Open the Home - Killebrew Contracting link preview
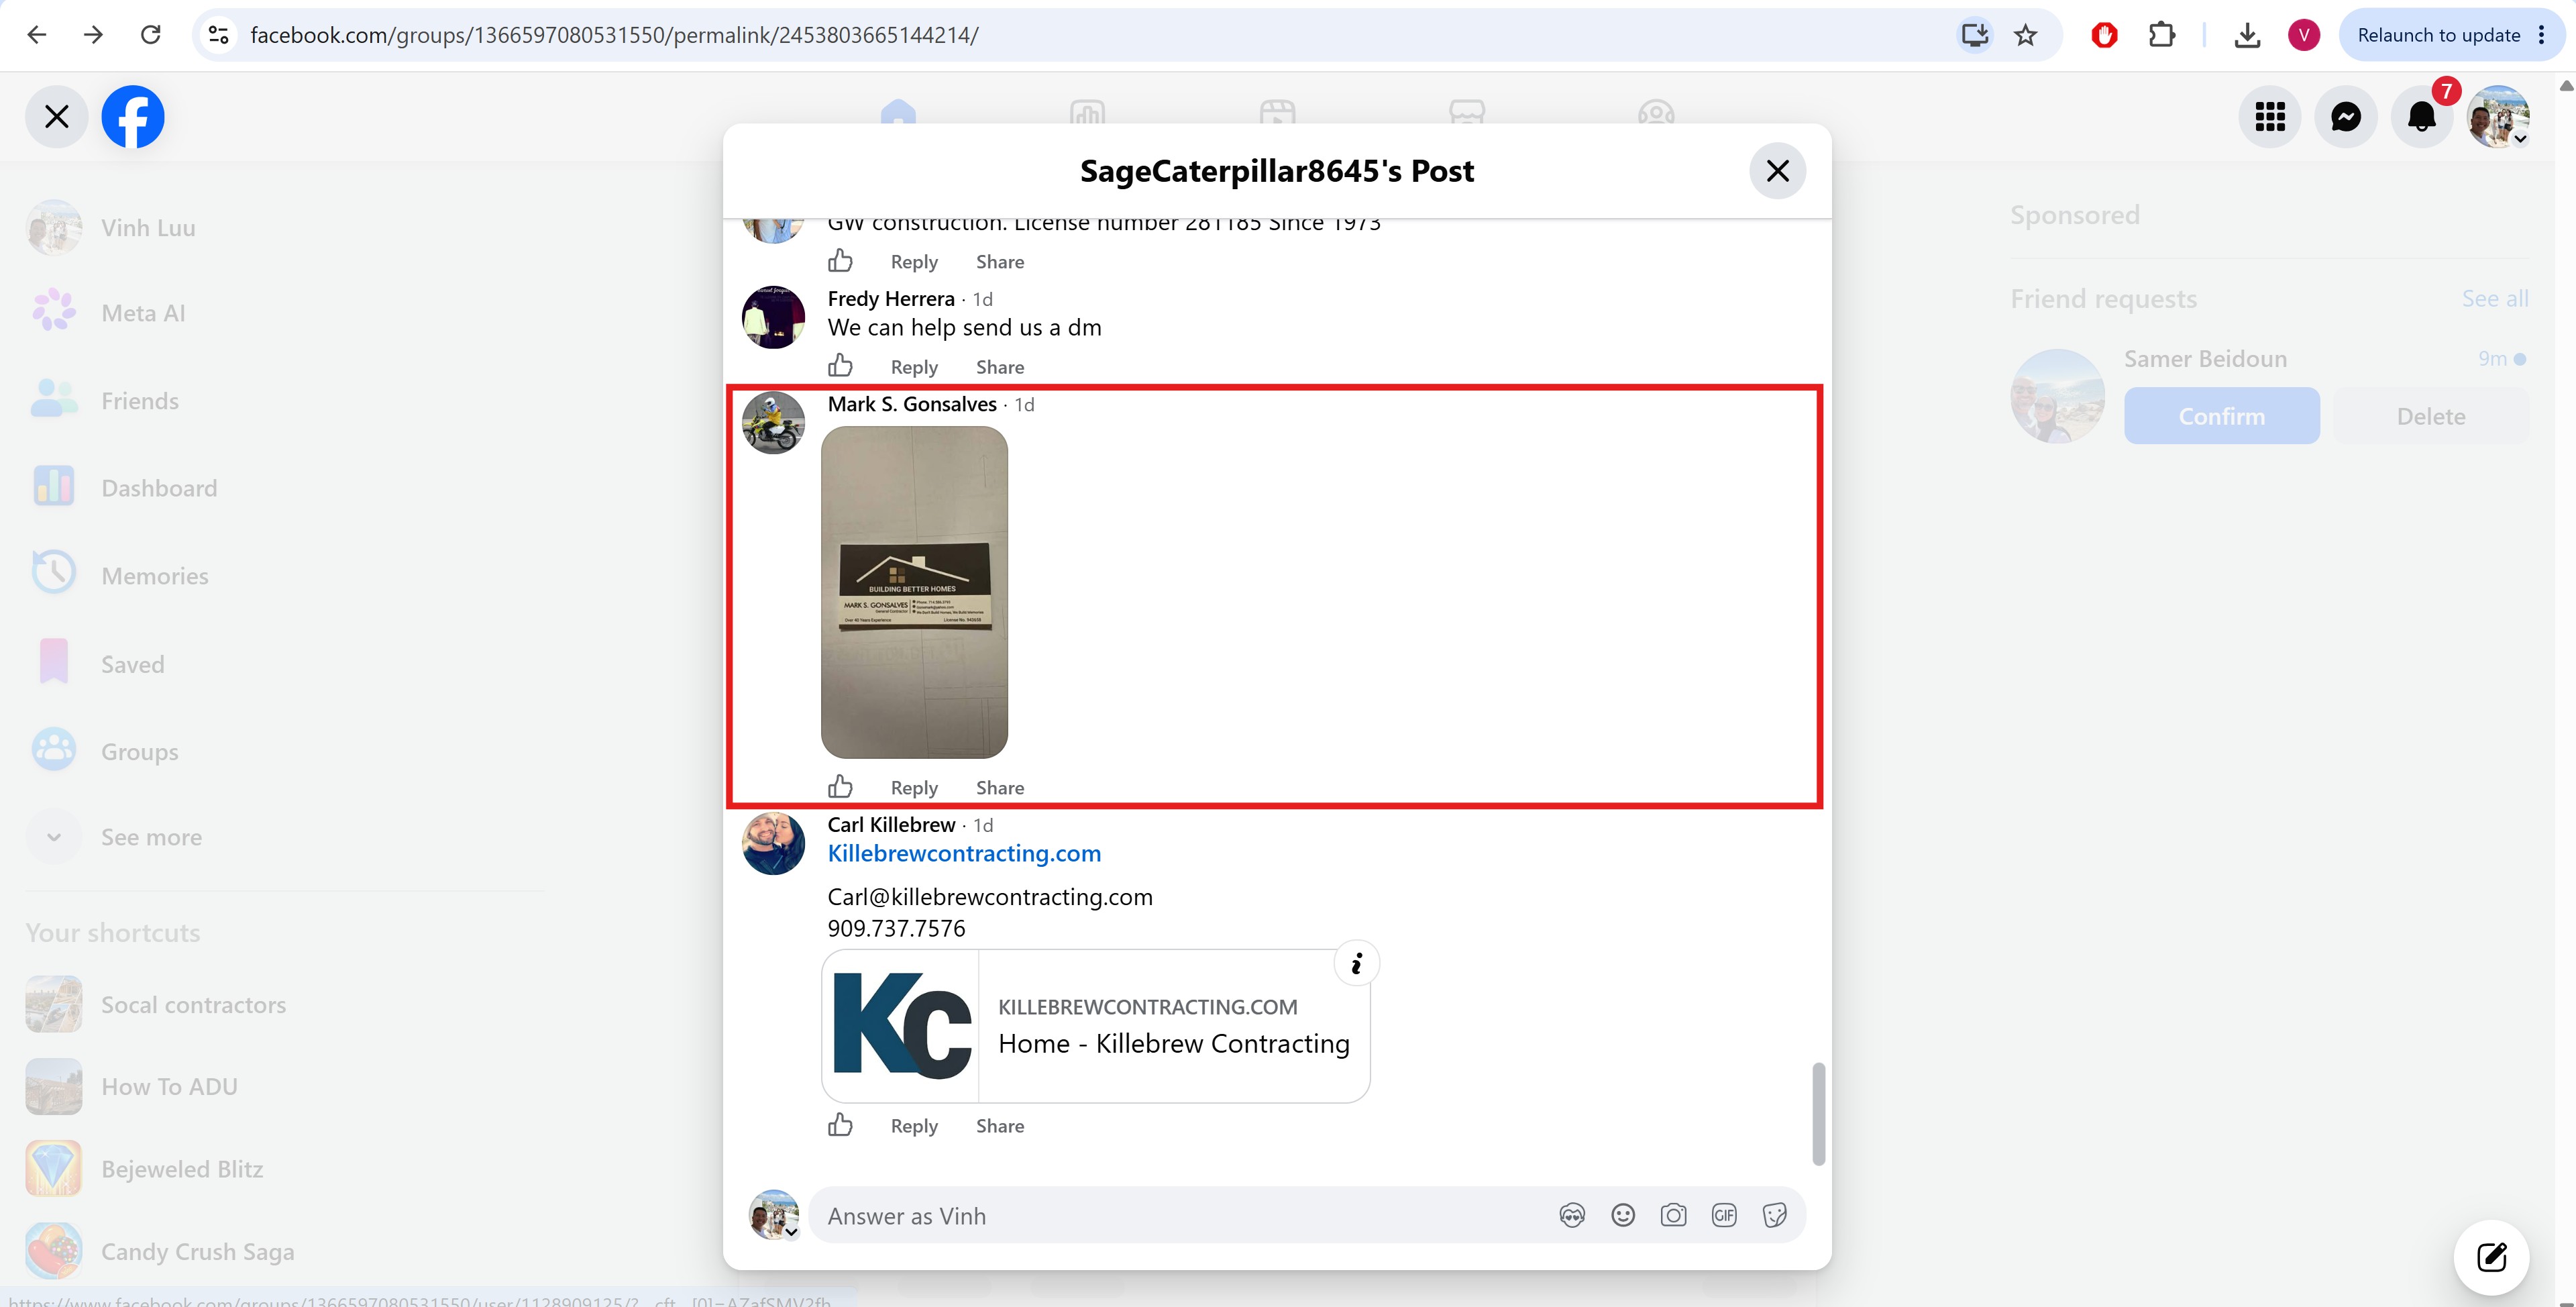The width and height of the screenshot is (2576, 1307). 1095,1026
